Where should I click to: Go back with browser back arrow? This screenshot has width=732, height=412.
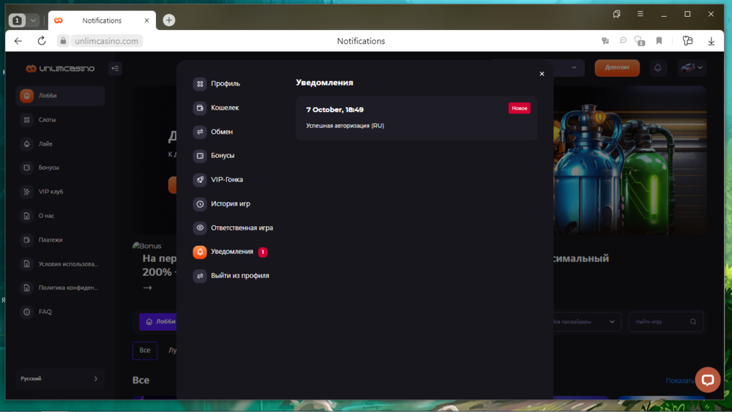18,41
